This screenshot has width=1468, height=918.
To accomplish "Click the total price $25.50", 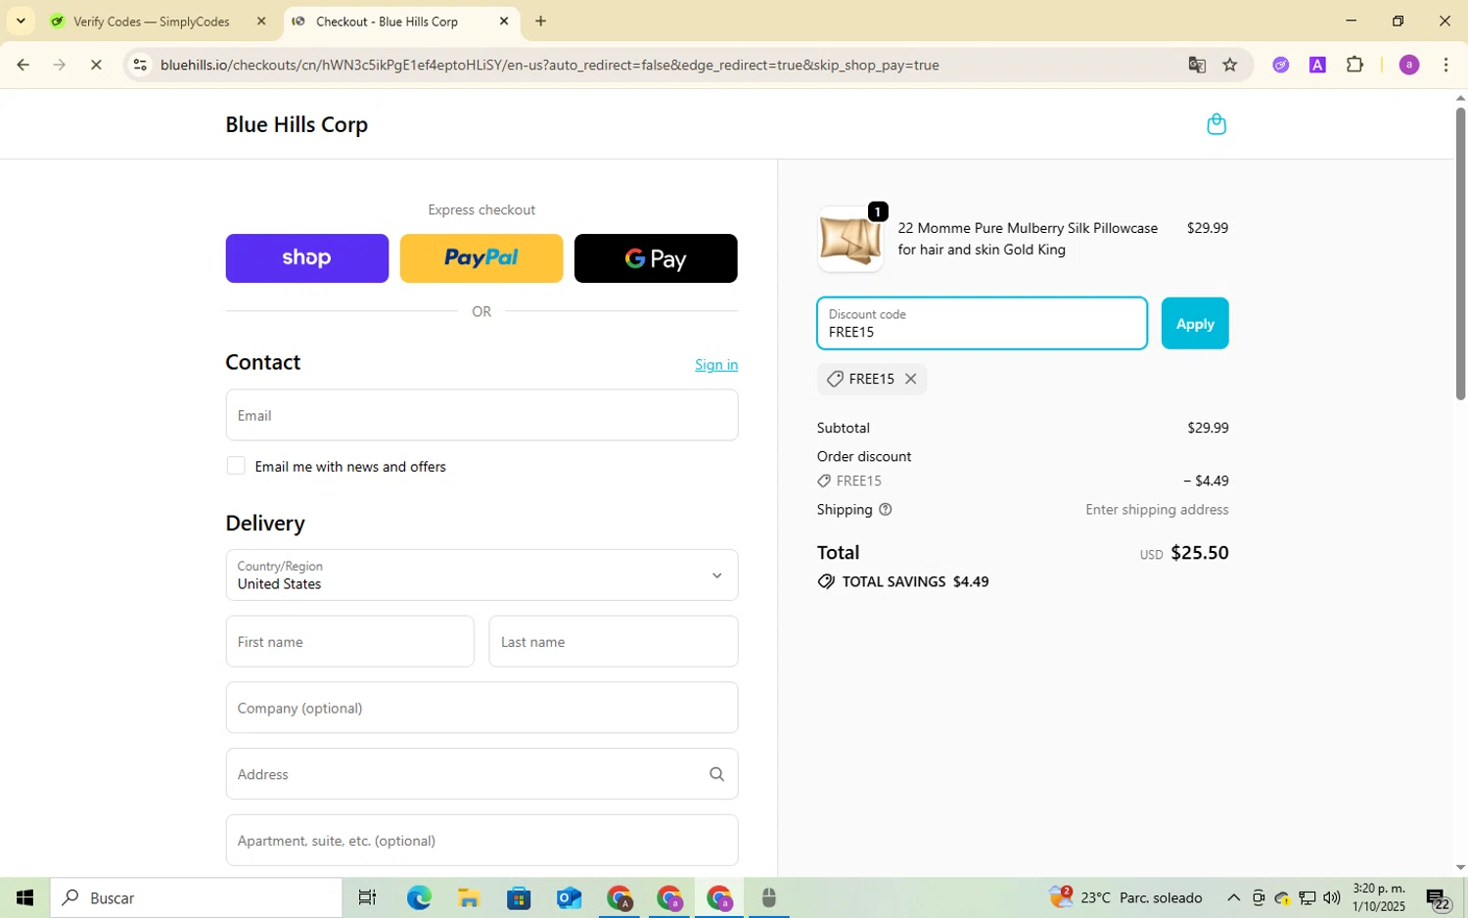I will [x=1200, y=552].
